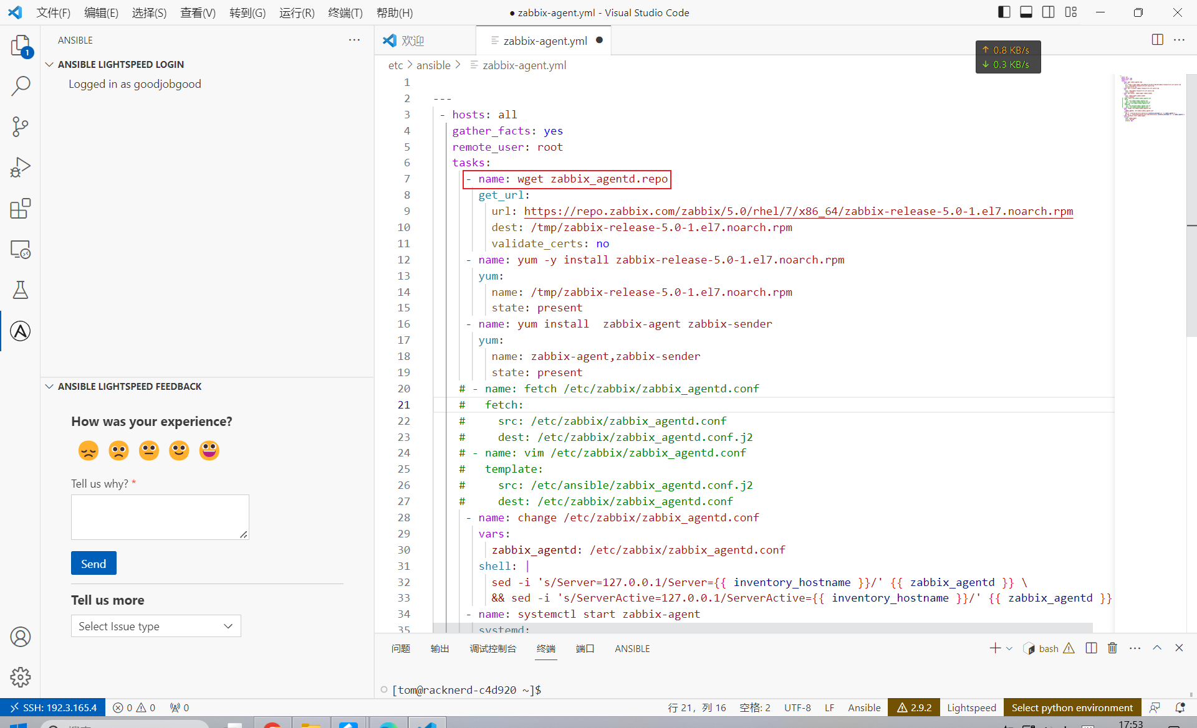Image resolution: width=1197 pixels, height=728 pixels.
Task: Click the Tell us why text area
Action: (x=160, y=517)
